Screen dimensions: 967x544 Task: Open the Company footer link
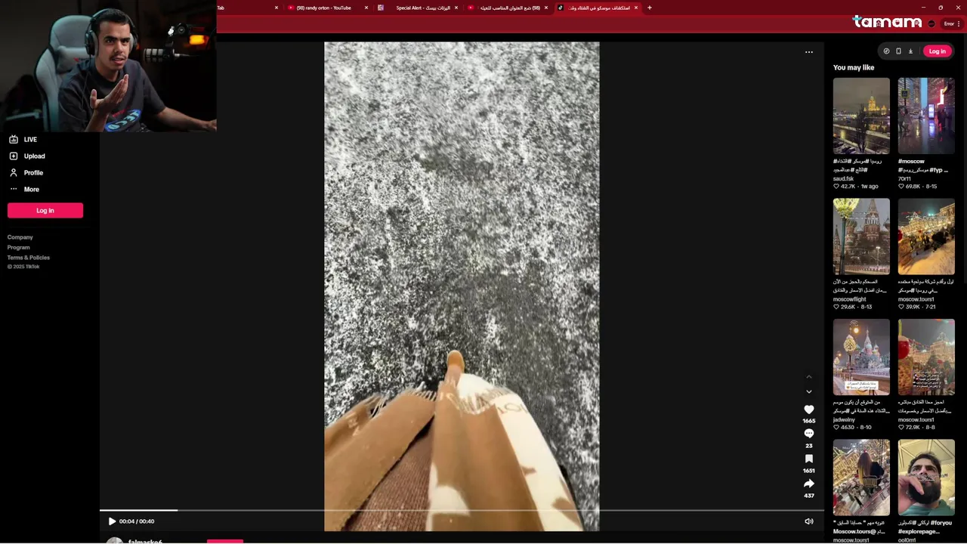(20, 237)
